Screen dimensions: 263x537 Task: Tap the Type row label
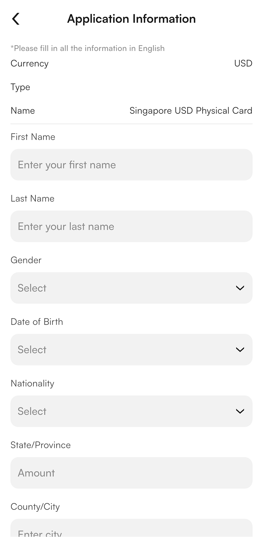tap(20, 87)
